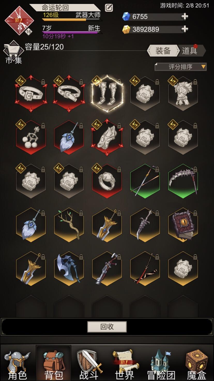Go to 战斗 sword and shield icon
The image size is (214, 381).
(89, 364)
